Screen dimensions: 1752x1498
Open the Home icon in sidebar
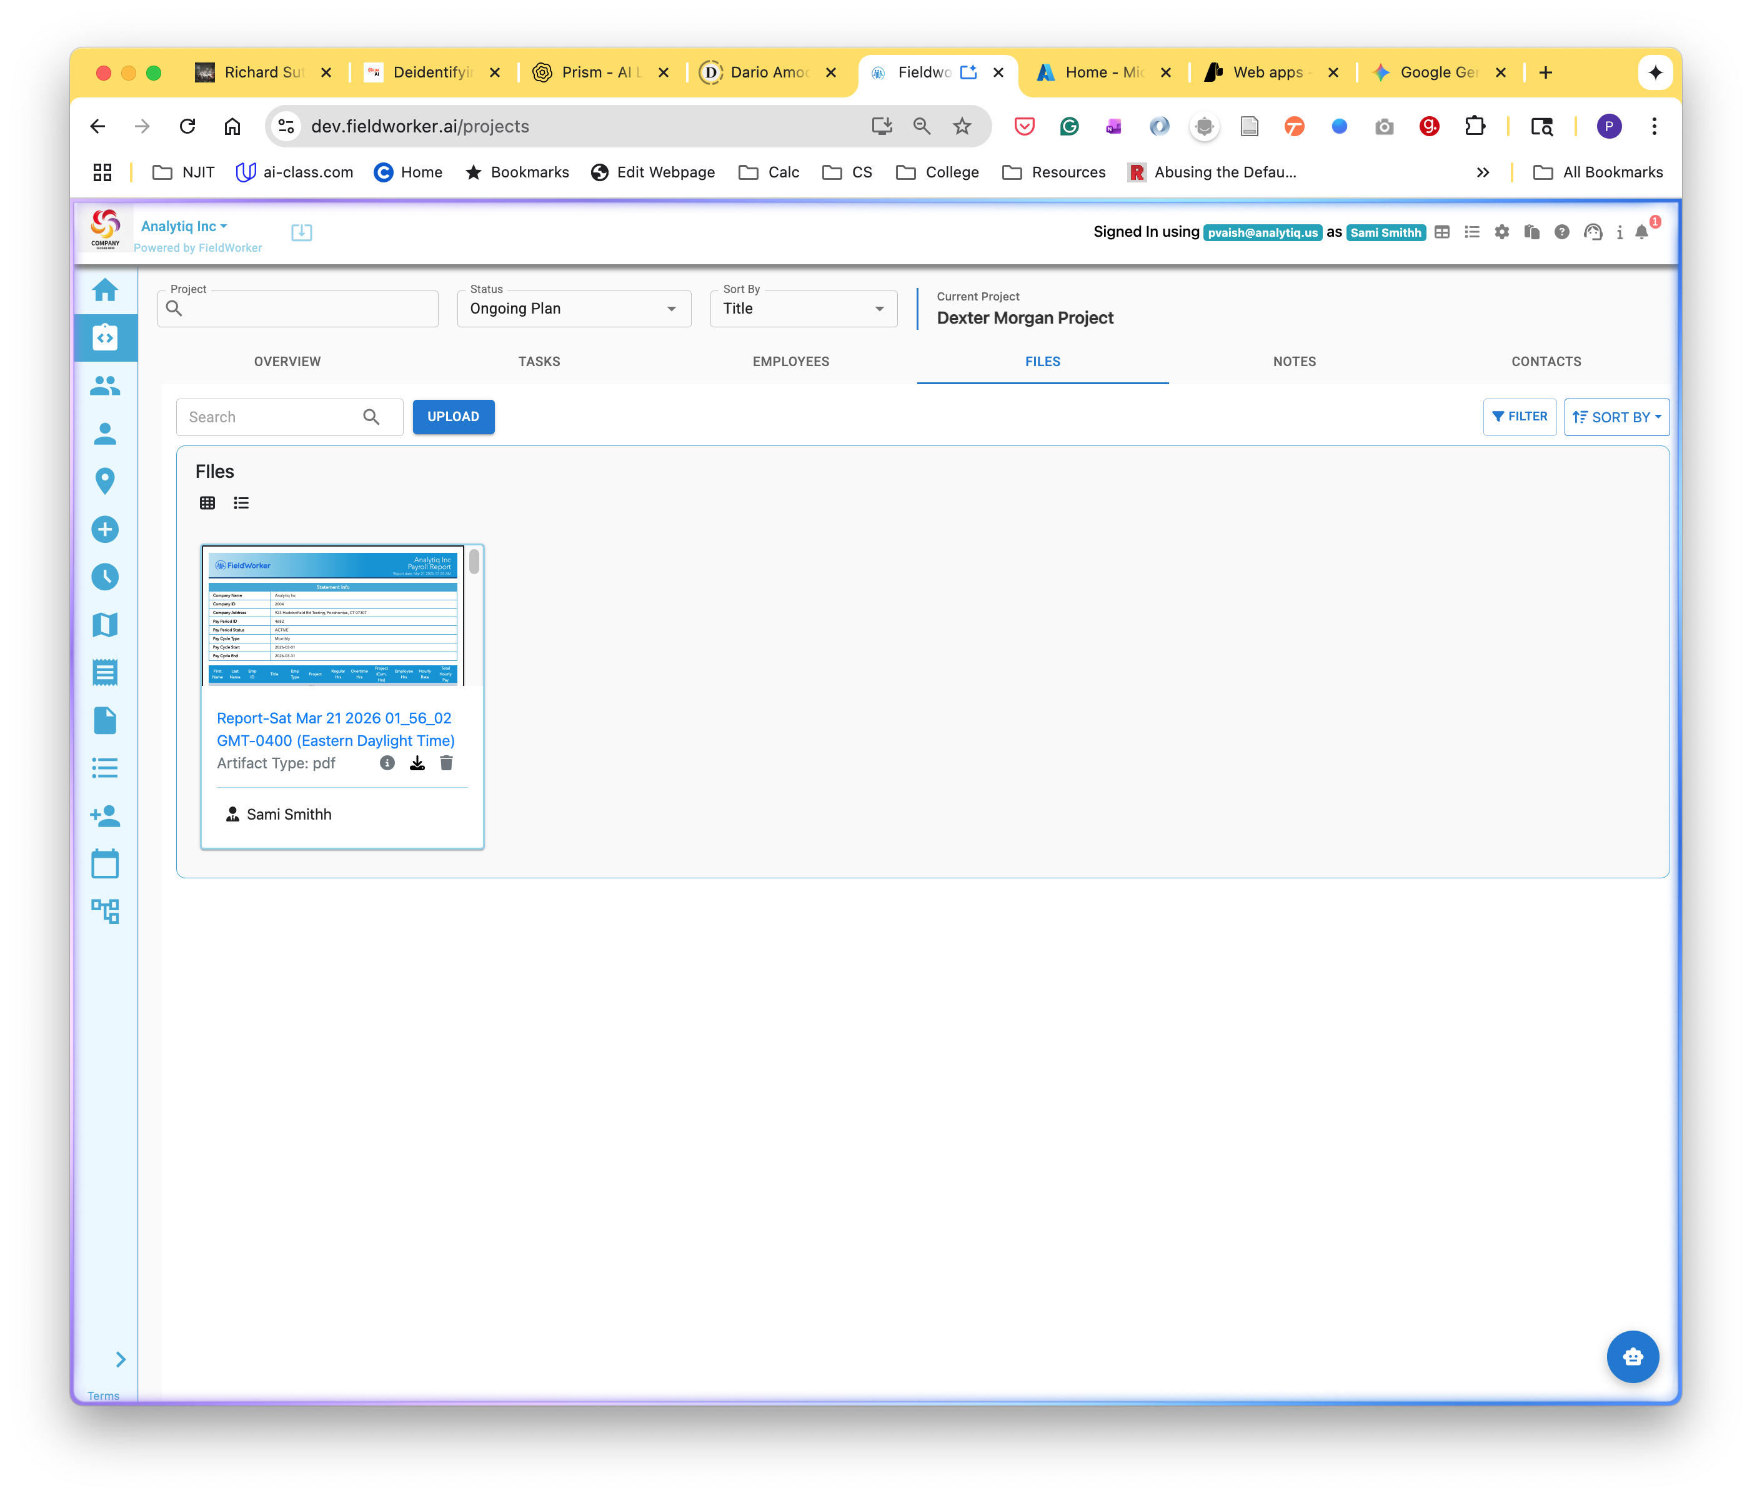point(105,290)
